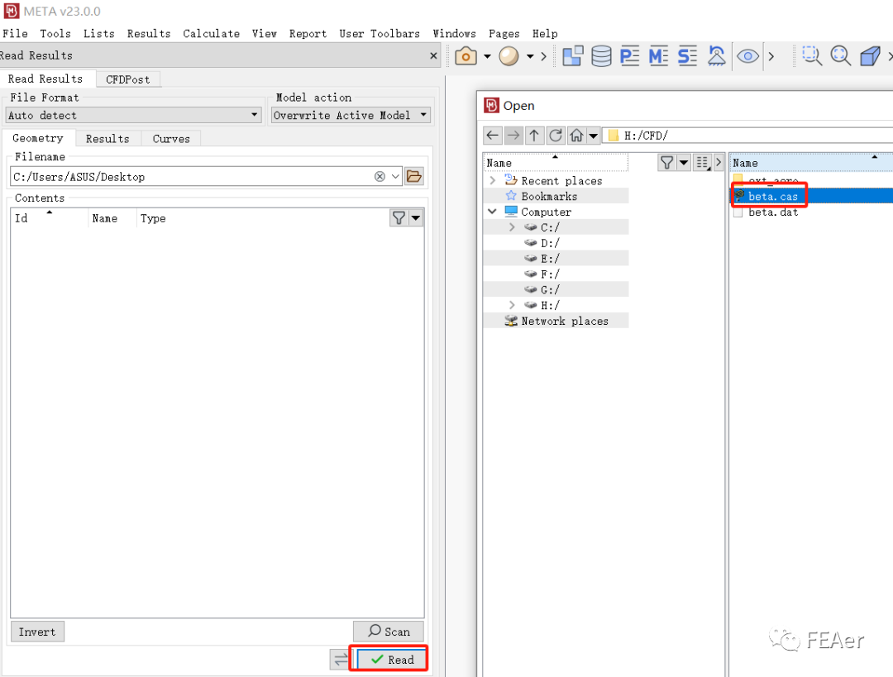Click the 3D cube view icon
Viewport: 893px width, 677px height.
pyautogui.click(x=869, y=56)
